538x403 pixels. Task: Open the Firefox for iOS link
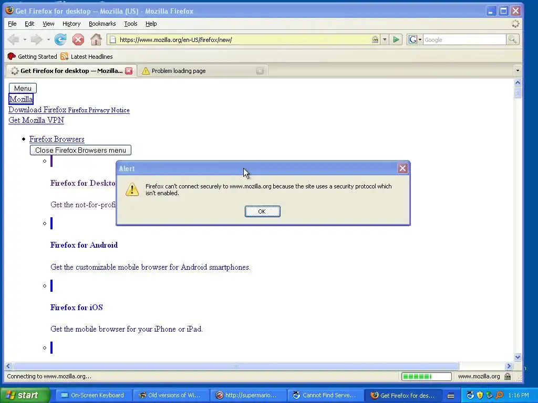(77, 307)
